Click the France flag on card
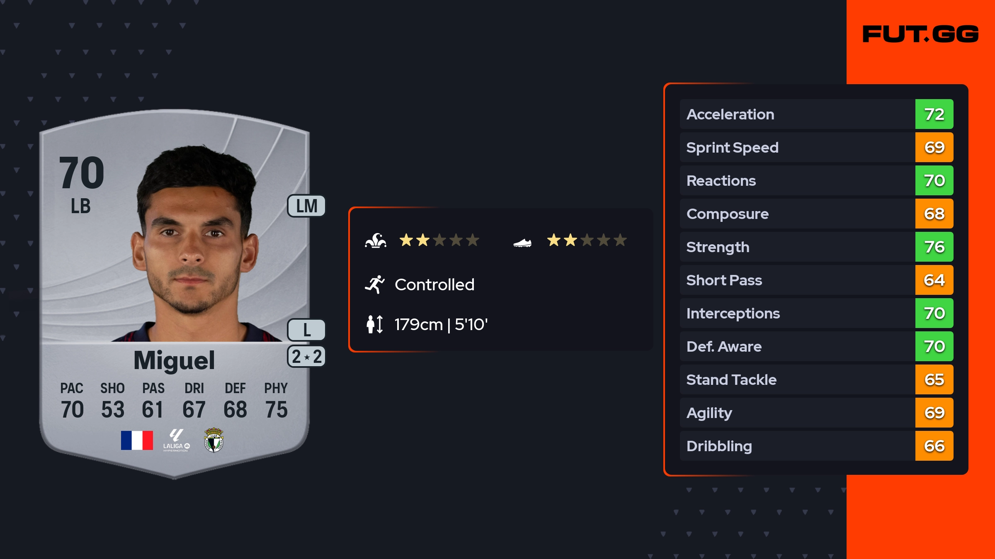The width and height of the screenshot is (995, 559). tap(137, 440)
